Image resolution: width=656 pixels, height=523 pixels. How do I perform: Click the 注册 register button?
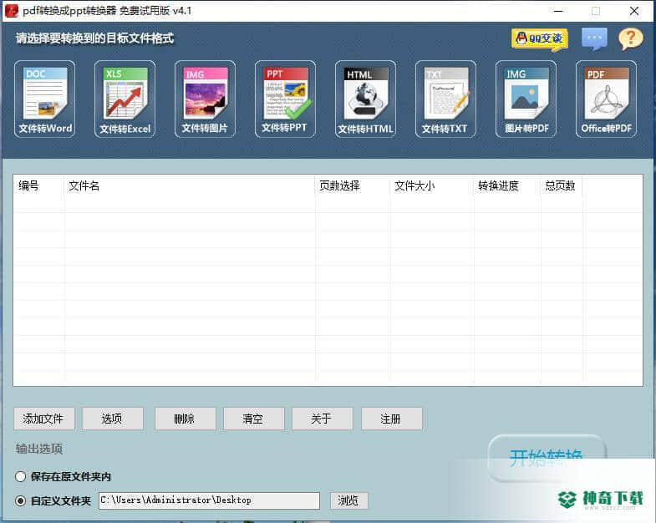(392, 419)
